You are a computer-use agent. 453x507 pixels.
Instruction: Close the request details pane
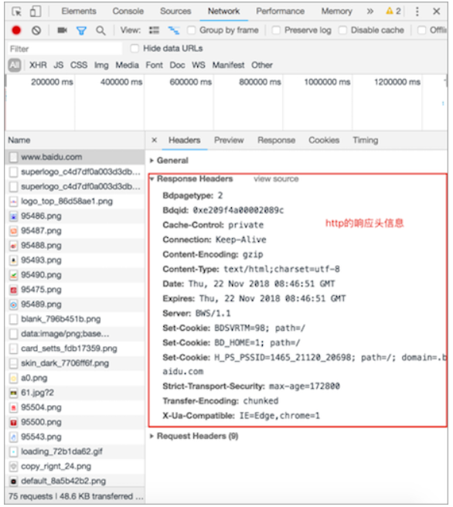[x=155, y=140]
